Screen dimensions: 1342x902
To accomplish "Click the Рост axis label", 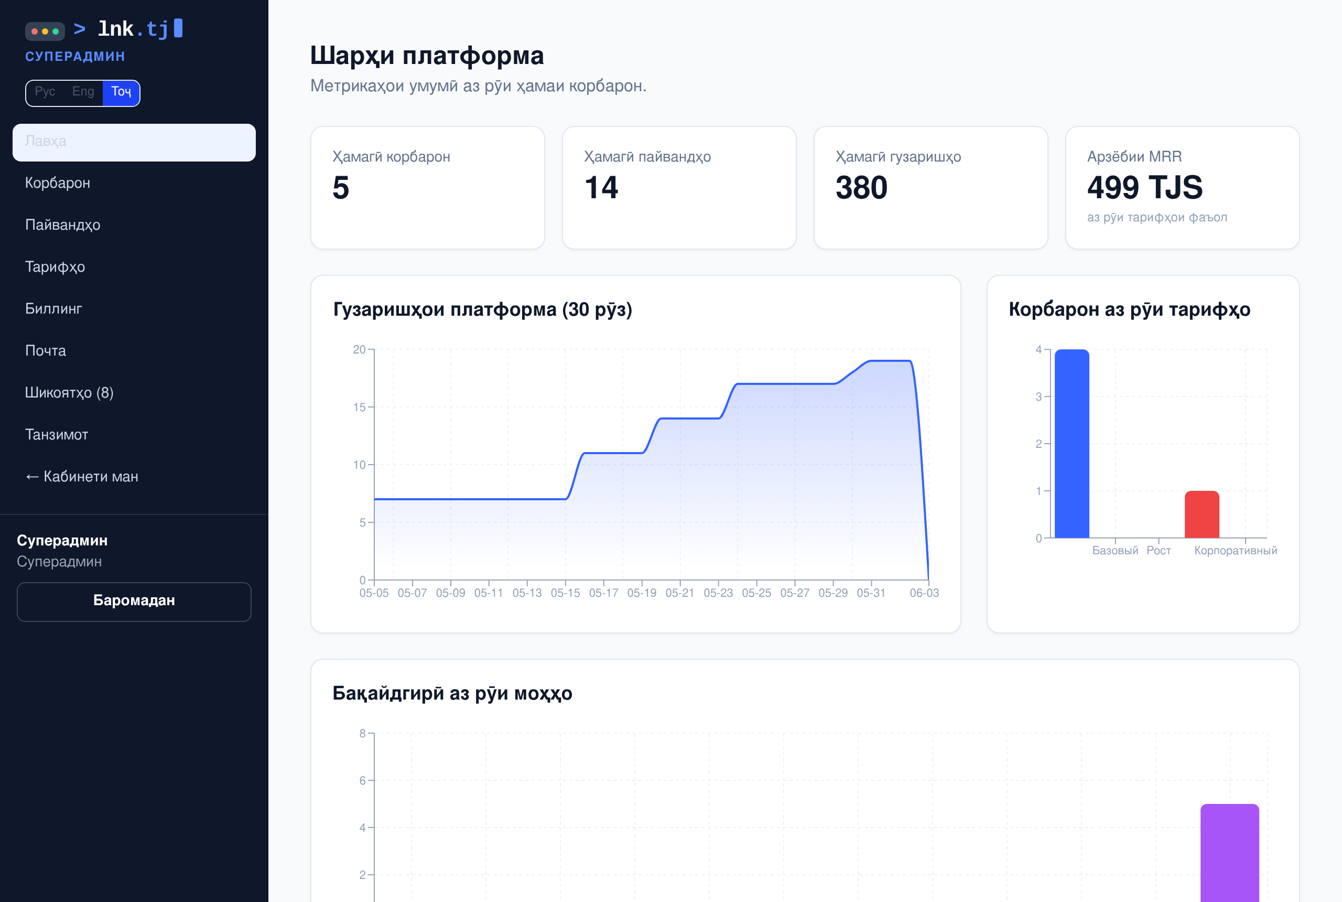I will click(x=1159, y=551).
